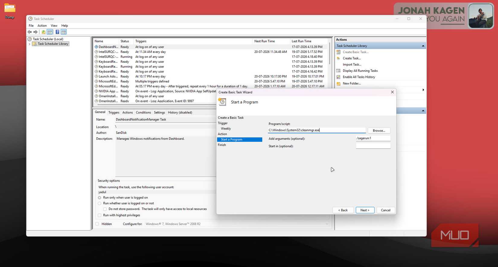Collapse the Selected Item actions section arrow
Image resolution: width=498 pixels, height=267 pixels.
pos(423,111)
